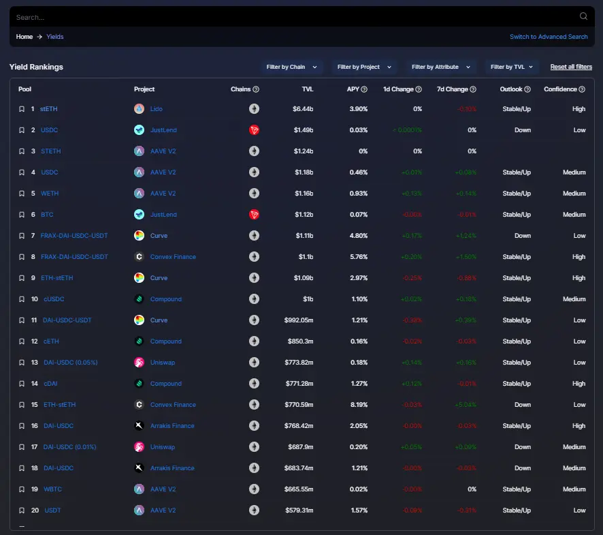Open the WBTC pool link
The height and width of the screenshot is (535, 603).
[52, 489]
